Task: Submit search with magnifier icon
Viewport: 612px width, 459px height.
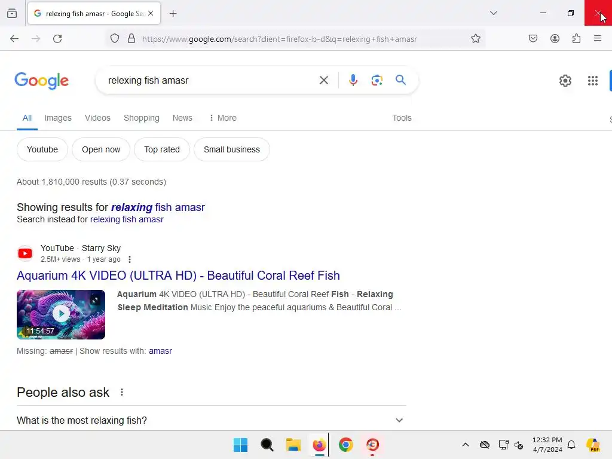Action: [x=400, y=81]
